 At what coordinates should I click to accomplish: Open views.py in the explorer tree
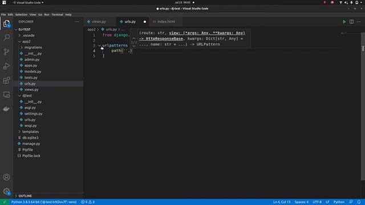[31, 89]
